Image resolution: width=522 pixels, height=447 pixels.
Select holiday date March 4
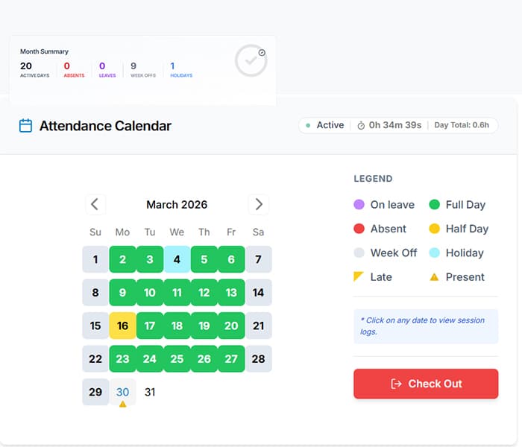click(177, 259)
